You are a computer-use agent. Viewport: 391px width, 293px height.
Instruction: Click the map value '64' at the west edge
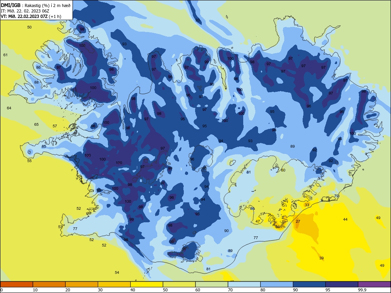tap(9, 108)
